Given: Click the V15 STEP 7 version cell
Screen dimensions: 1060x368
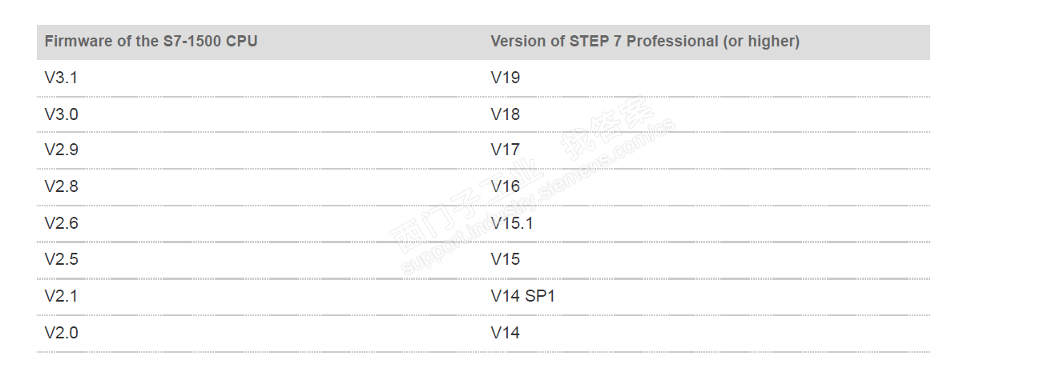Looking at the screenshot, I should [505, 259].
